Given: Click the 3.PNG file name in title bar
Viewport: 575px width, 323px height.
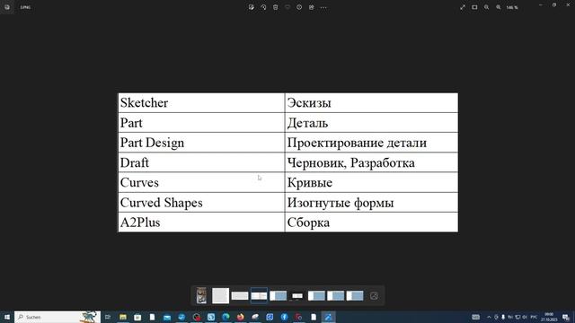Looking at the screenshot, I should pyautogui.click(x=25, y=7).
